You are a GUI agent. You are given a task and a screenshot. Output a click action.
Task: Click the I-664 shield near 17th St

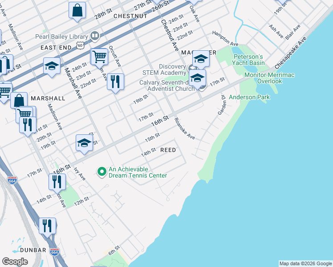click(12, 181)
